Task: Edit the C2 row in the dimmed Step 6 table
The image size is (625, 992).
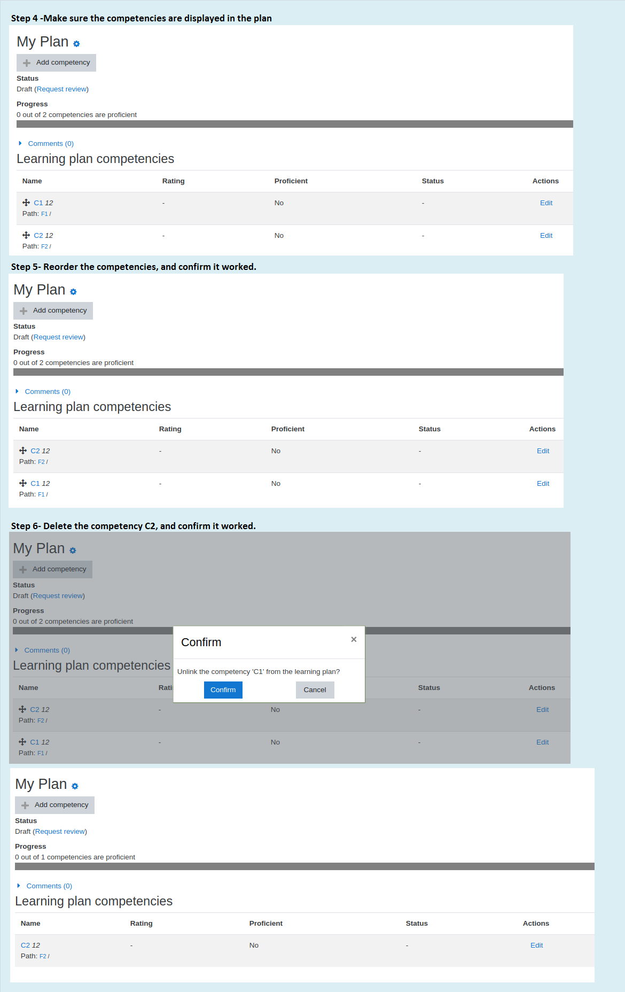Action: pos(542,710)
